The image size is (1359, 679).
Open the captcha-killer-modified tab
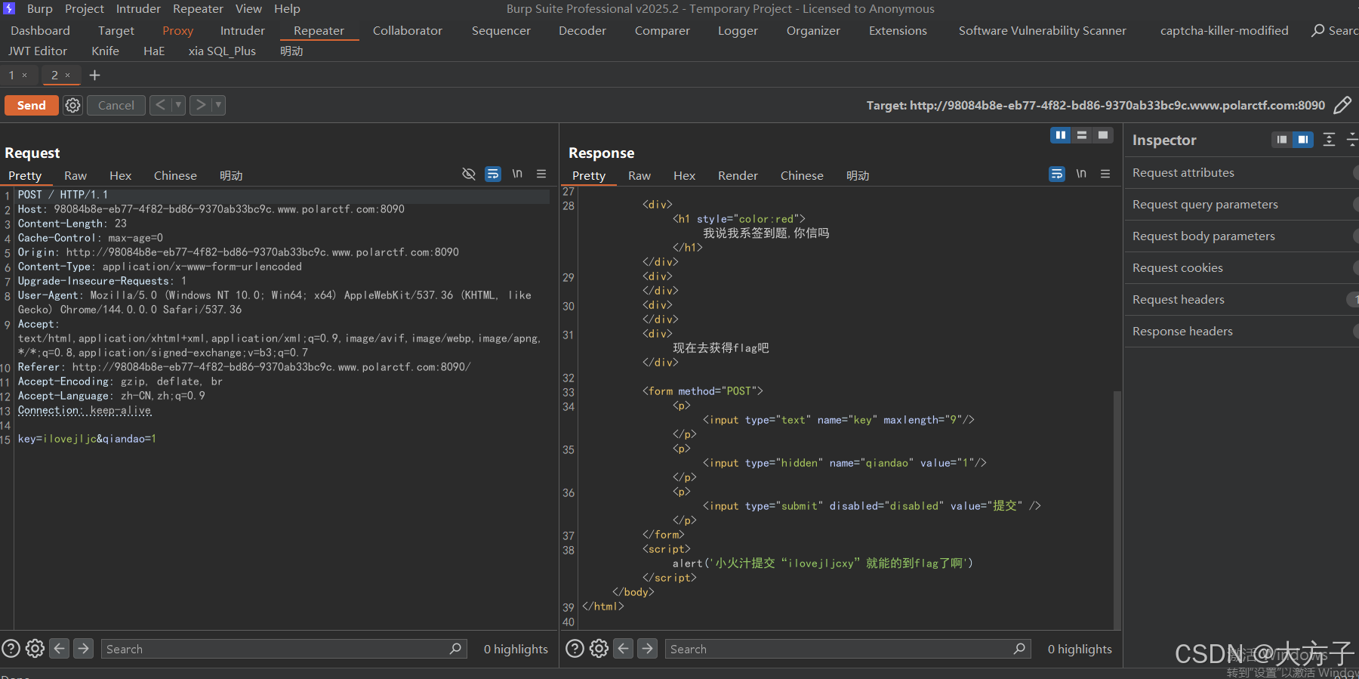click(x=1224, y=31)
